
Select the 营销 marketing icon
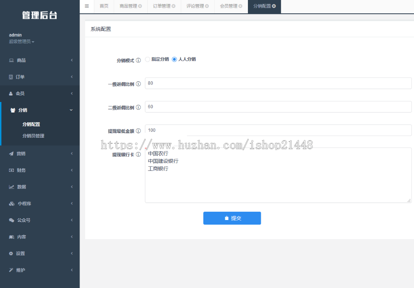point(11,153)
